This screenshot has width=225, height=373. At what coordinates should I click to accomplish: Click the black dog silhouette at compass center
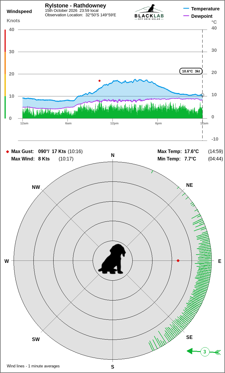pyautogui.click(x=112, y=259)
